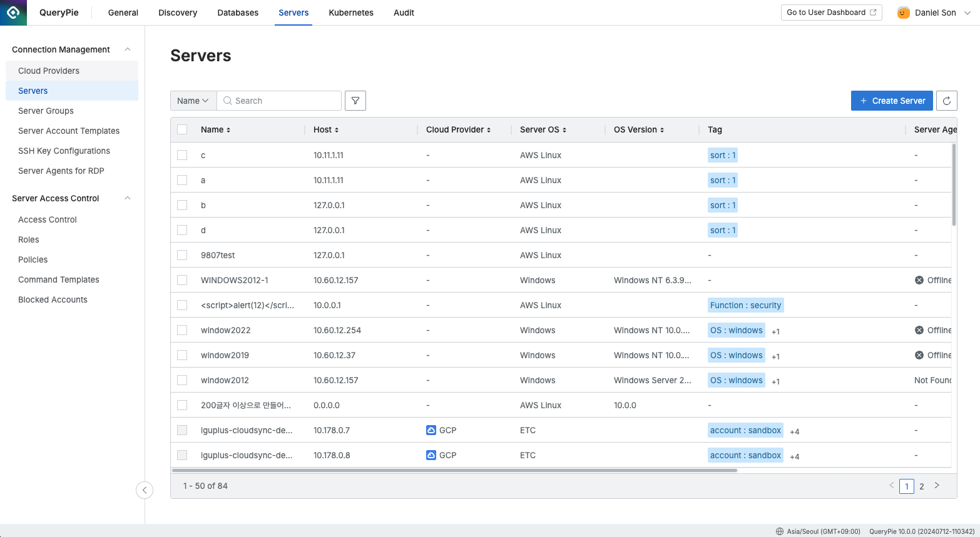
Task: Select checkbox for server a
Action: 182,180
